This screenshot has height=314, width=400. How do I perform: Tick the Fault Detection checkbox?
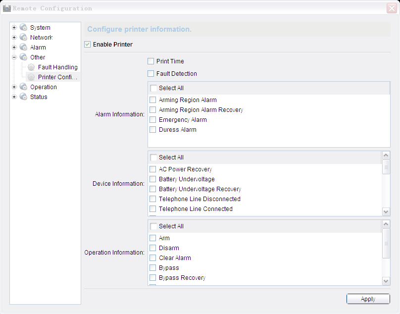click(x=151, y=73)
